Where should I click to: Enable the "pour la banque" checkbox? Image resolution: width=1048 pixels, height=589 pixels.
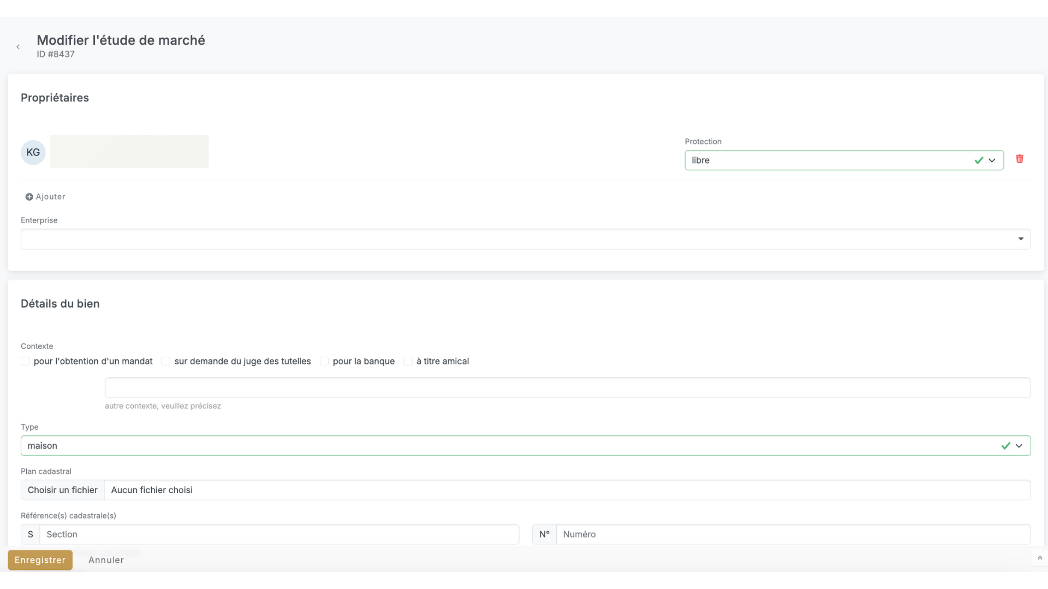324,361
